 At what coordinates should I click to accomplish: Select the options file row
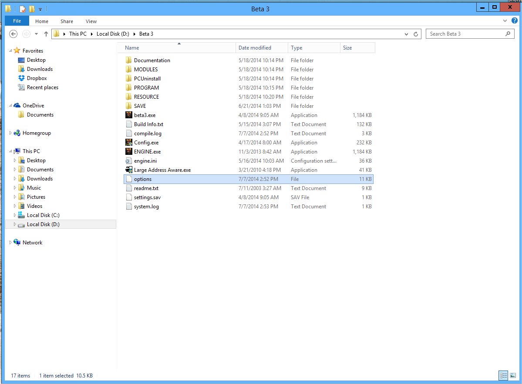[x=248, y=179]
